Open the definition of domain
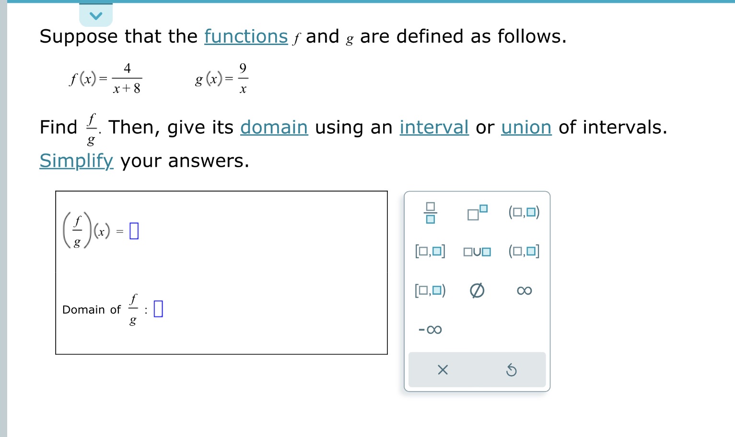 click(274, 127)
